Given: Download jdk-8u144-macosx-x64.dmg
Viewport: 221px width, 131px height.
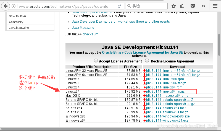Looking at the screenshot, I should pyautogui.click(x=167, y=96).
